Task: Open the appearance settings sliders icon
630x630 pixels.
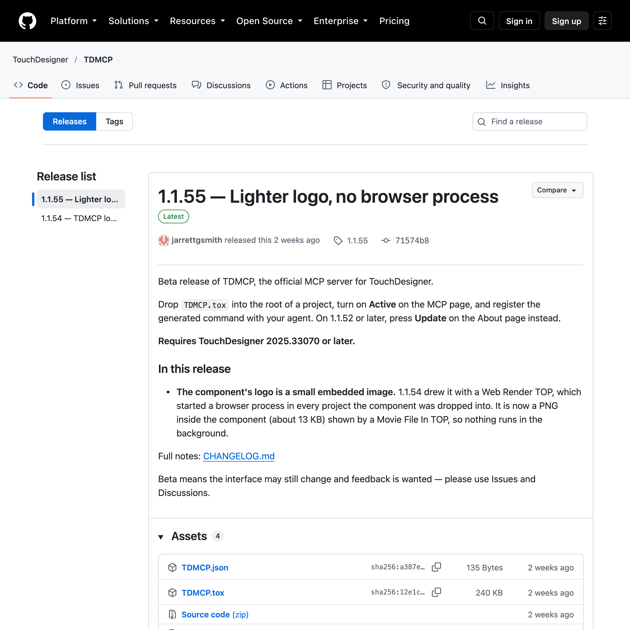Action: coord(602,21)
